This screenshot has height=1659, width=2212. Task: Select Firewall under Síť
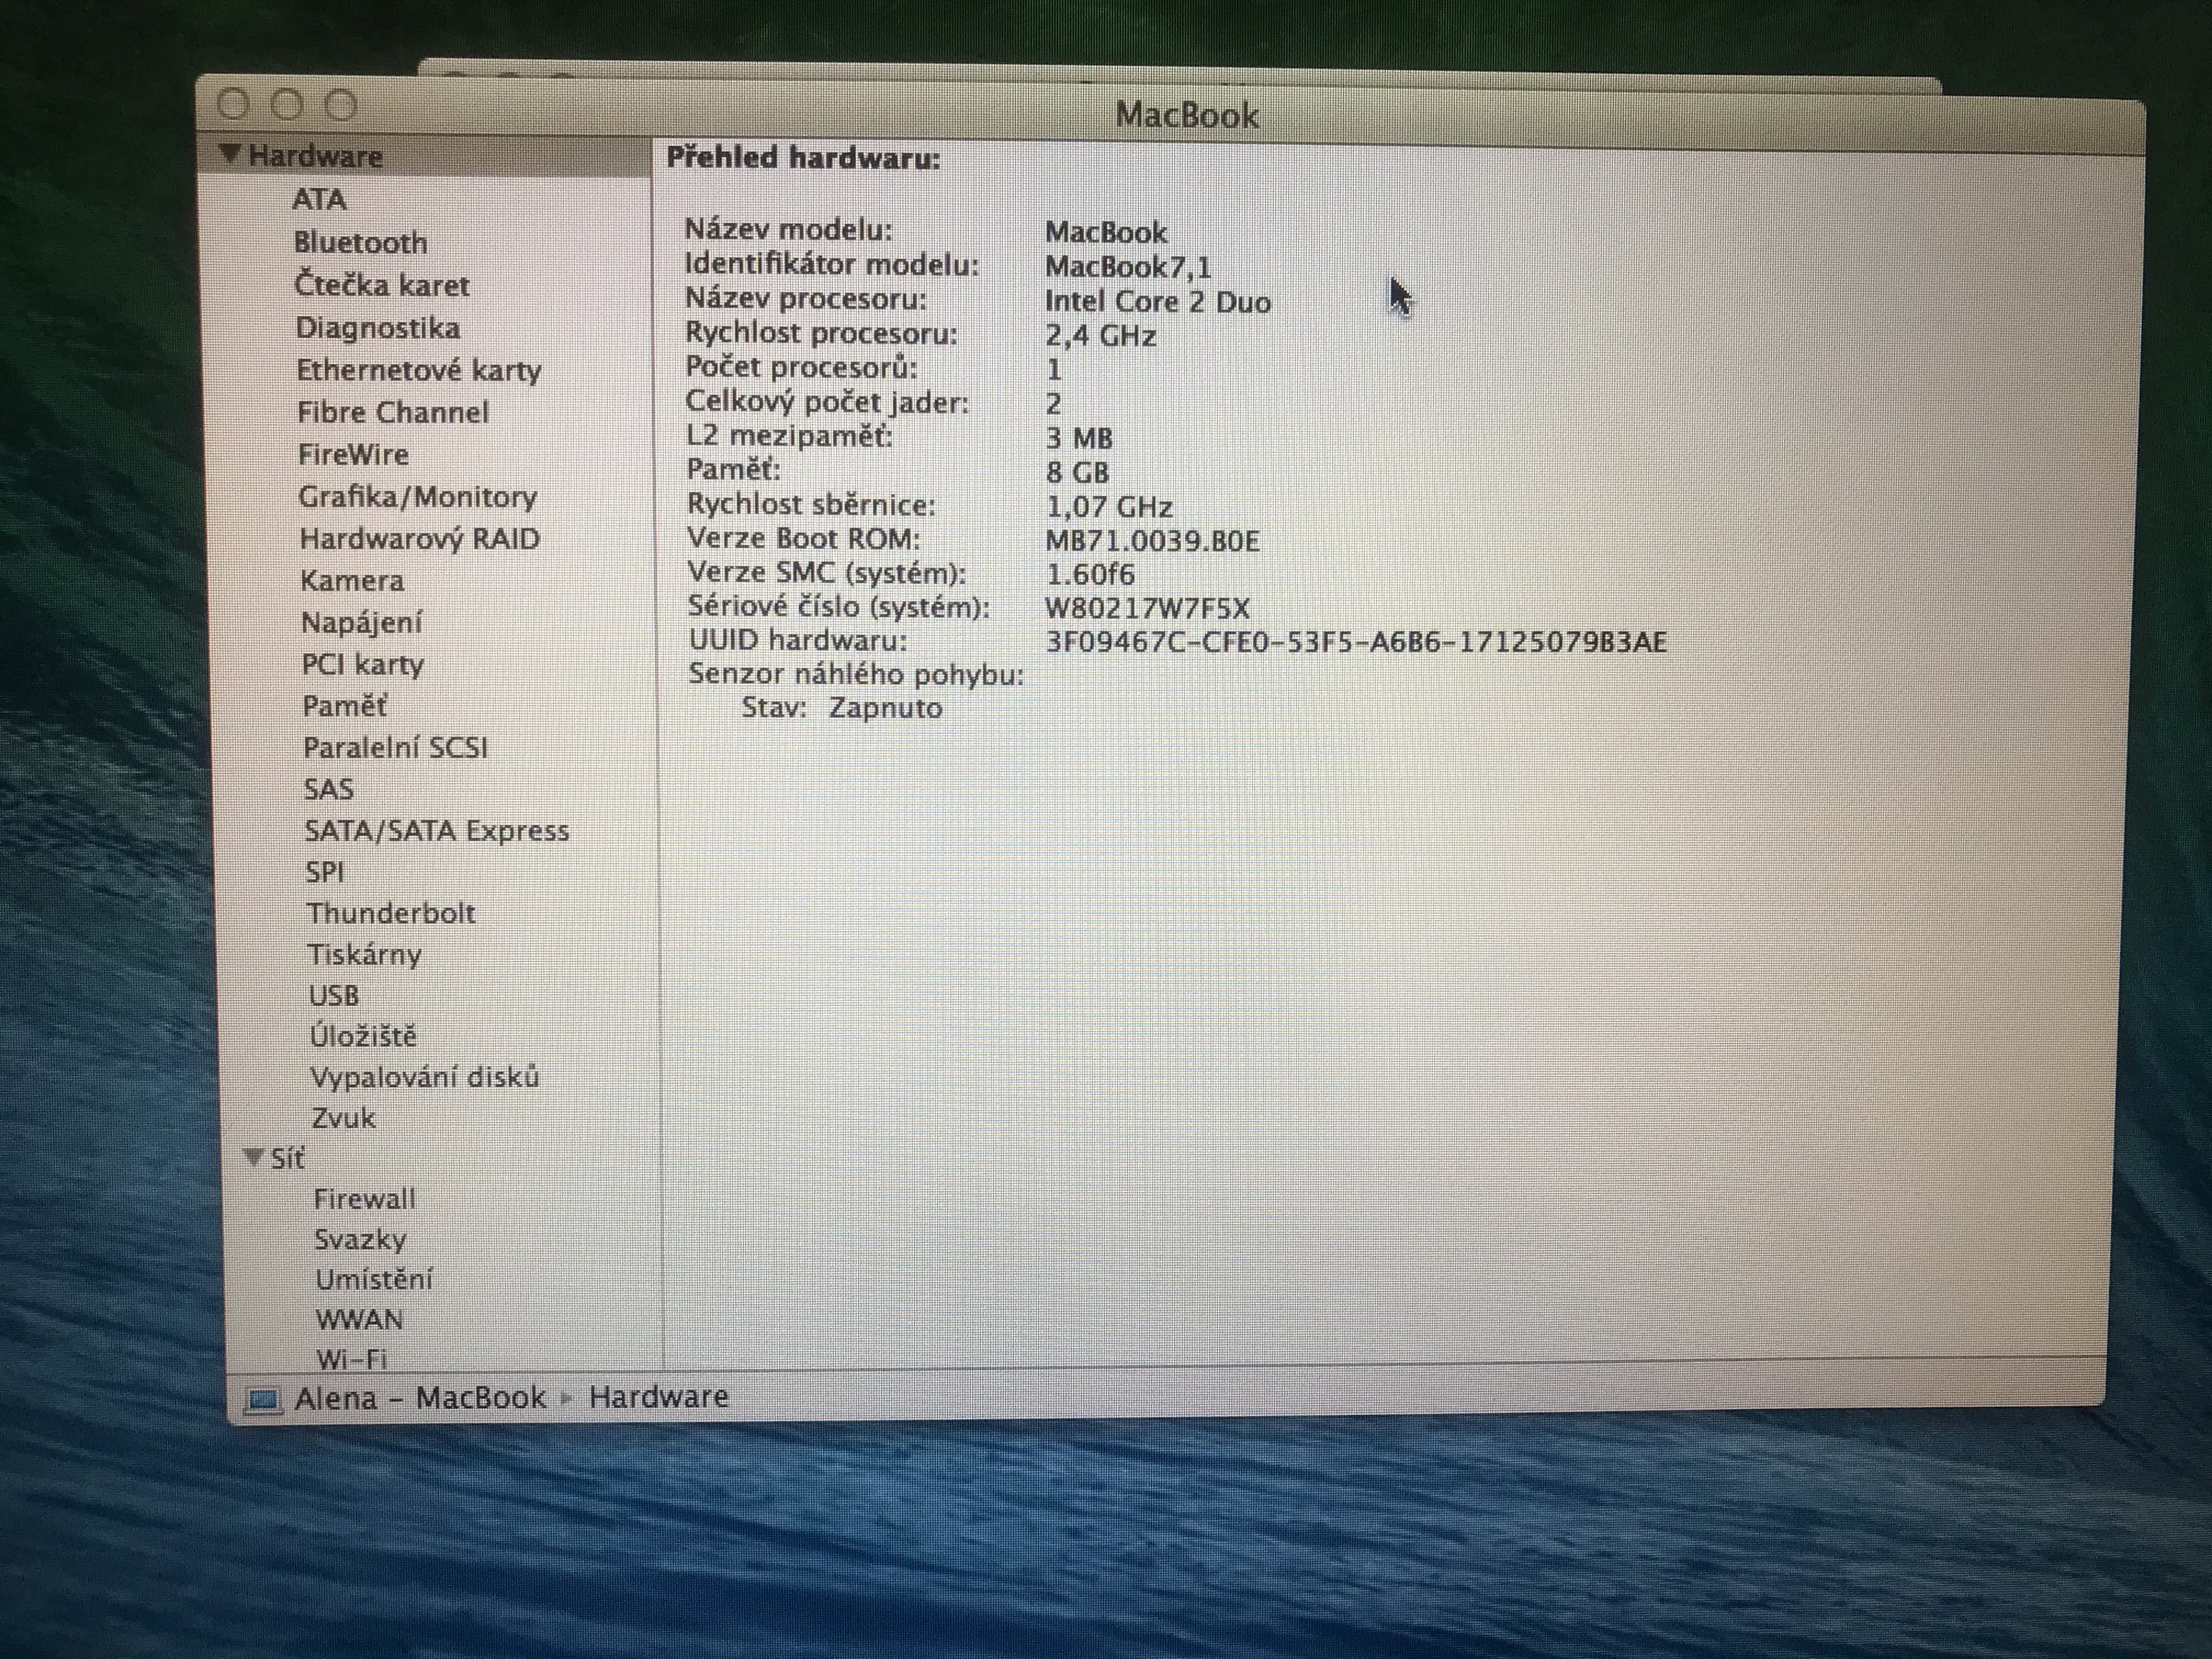(x=364, y=1199)
